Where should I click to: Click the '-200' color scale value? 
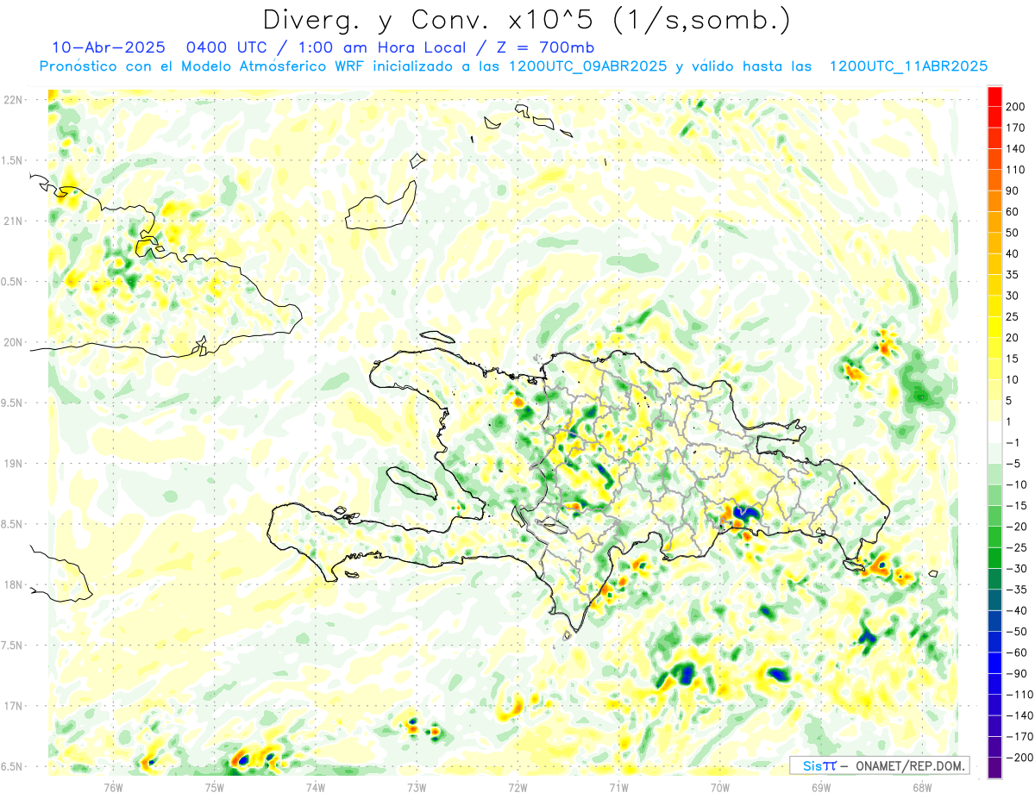(x=1021, y=758)
